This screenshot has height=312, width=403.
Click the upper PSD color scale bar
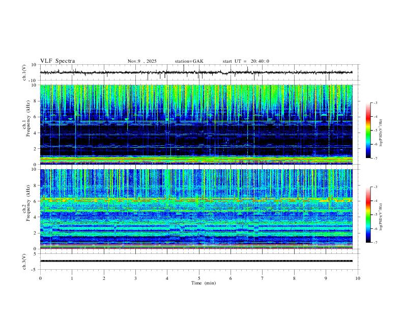[x=368, y=131]
